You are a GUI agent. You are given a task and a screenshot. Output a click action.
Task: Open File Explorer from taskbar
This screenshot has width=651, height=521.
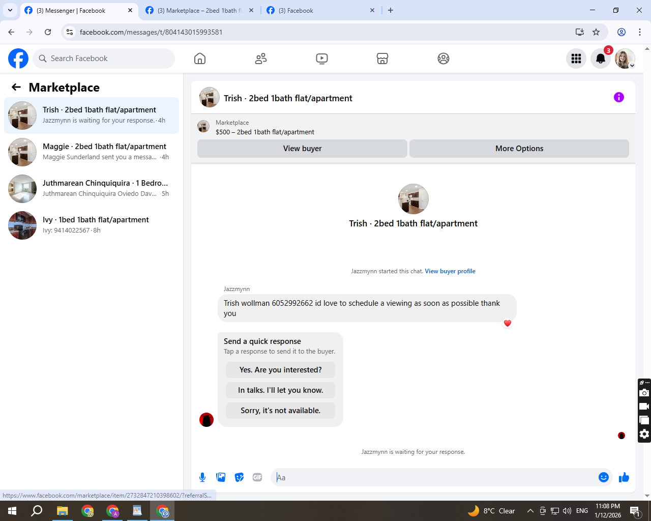click(x=62, y=511)
